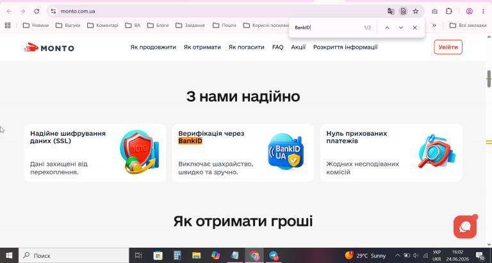Screen dimensions: 492x263
Task: Open Акції menu item
Action: 298,47
